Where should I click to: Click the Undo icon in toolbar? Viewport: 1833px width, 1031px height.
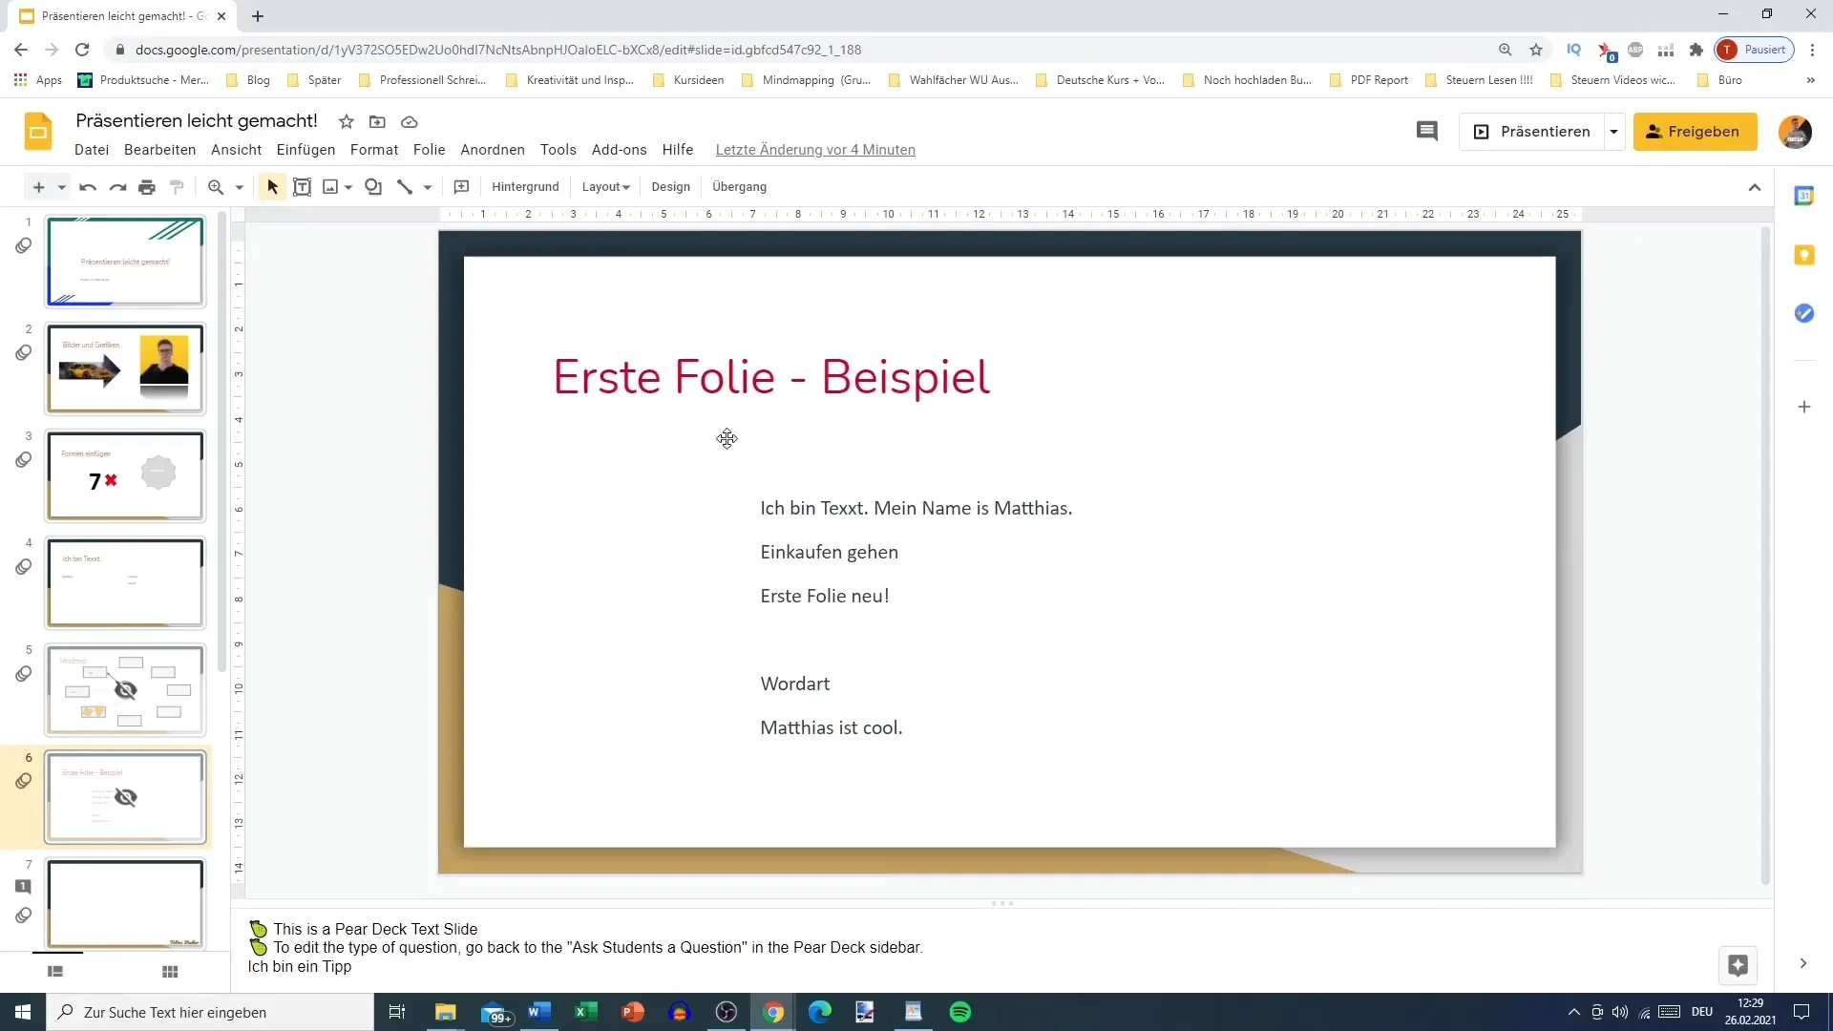pos(84,186)
